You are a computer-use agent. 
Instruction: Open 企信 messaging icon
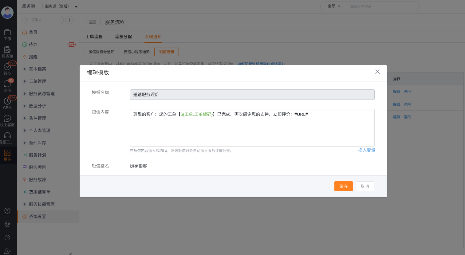(7, 86)
